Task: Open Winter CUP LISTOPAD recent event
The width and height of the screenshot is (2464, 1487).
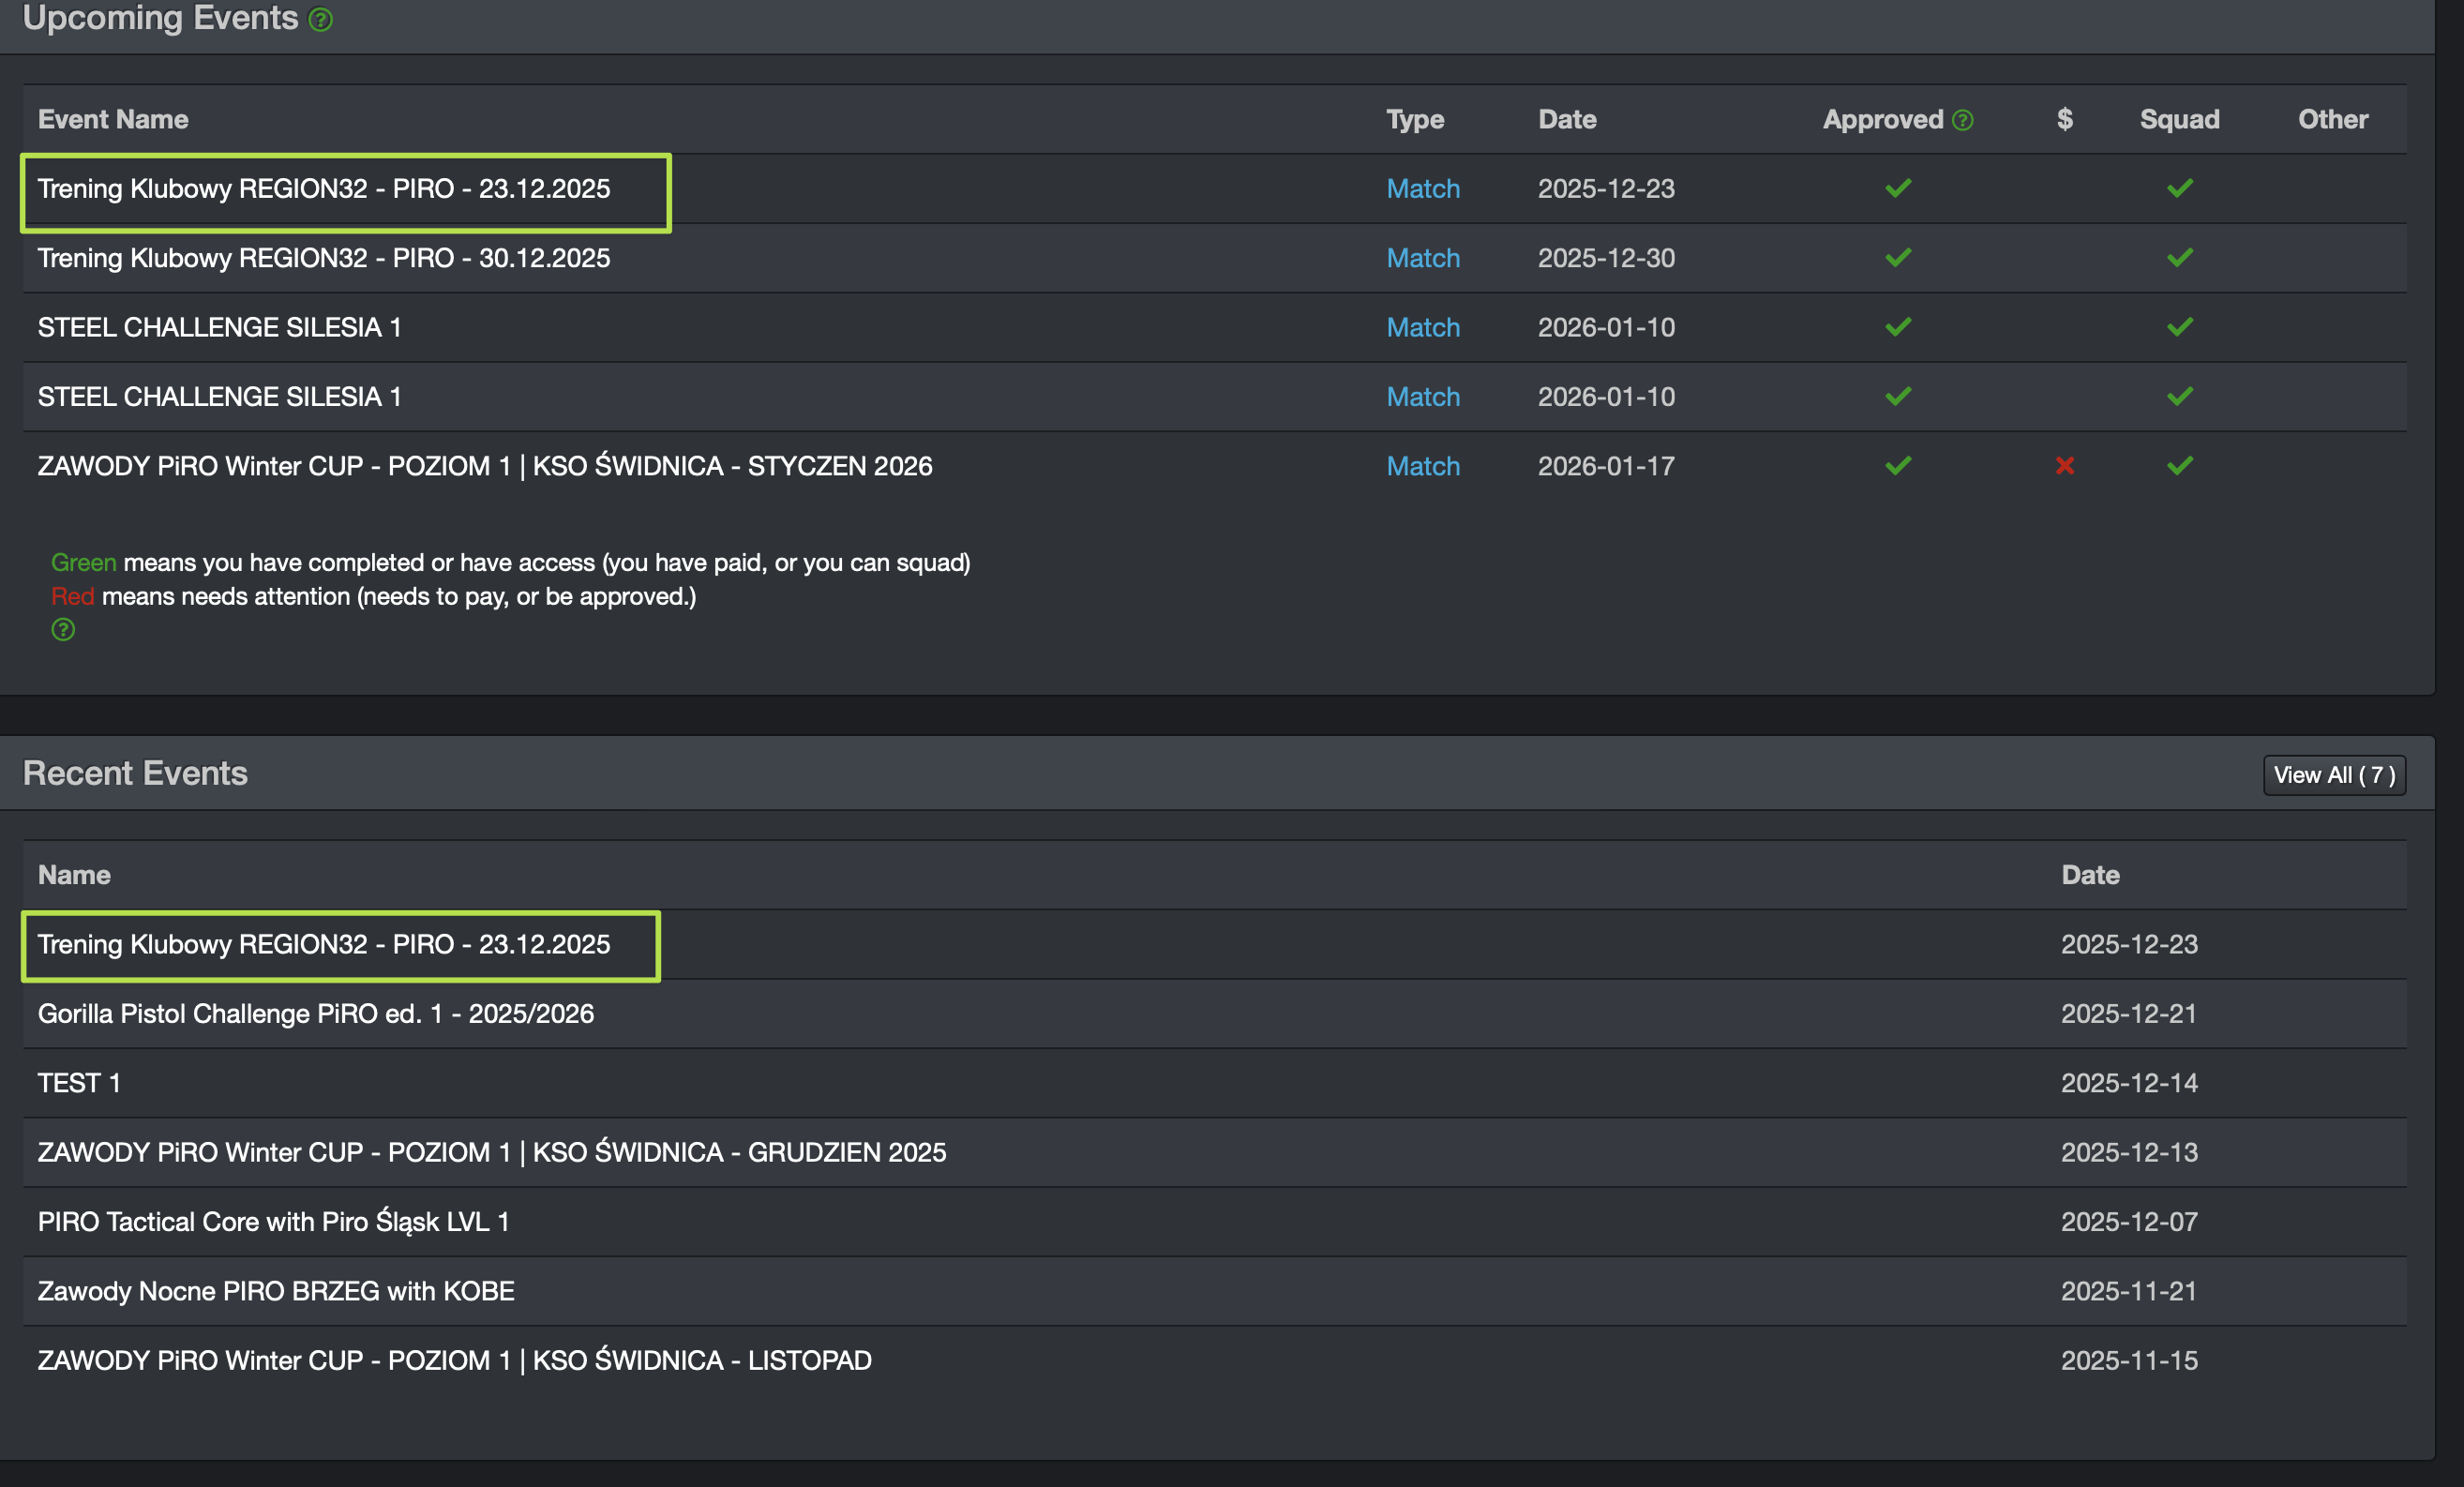Action: tap(454, 1360)
